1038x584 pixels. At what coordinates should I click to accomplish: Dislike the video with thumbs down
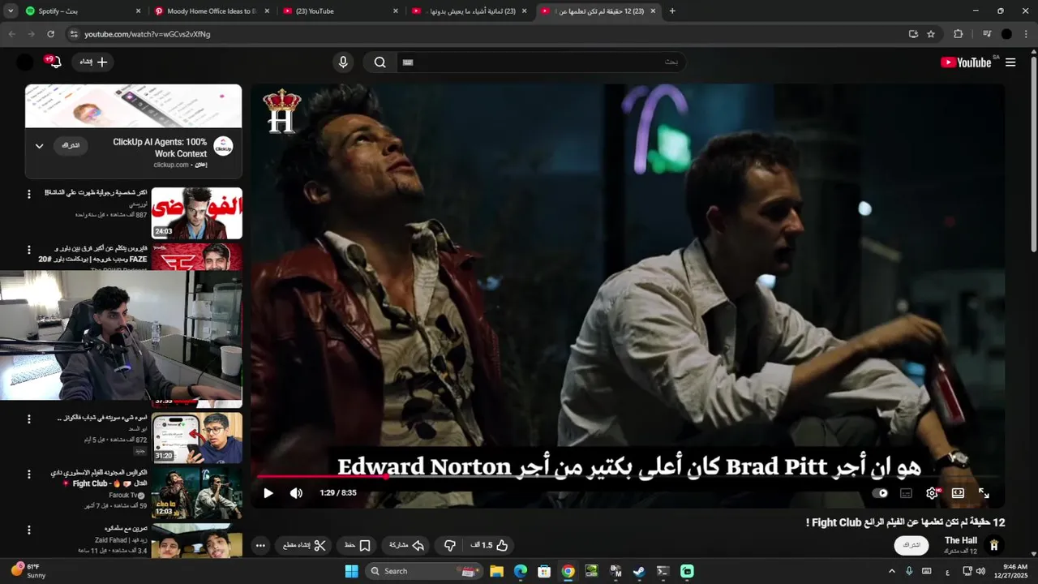click(x=450, y=546)
